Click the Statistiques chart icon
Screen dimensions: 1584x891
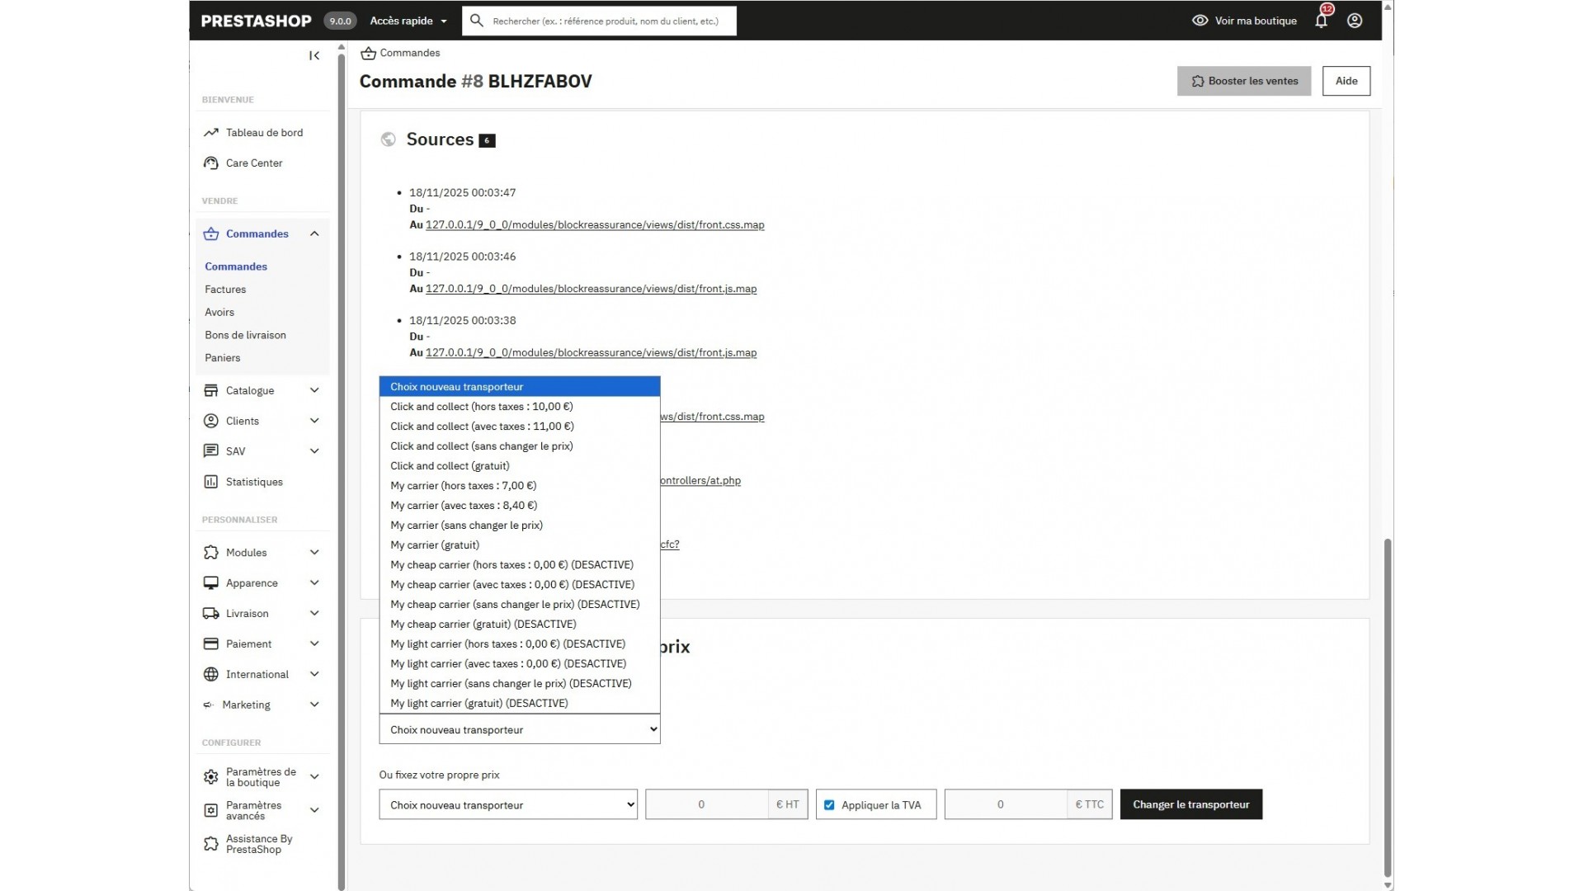(x=211, y=482)
